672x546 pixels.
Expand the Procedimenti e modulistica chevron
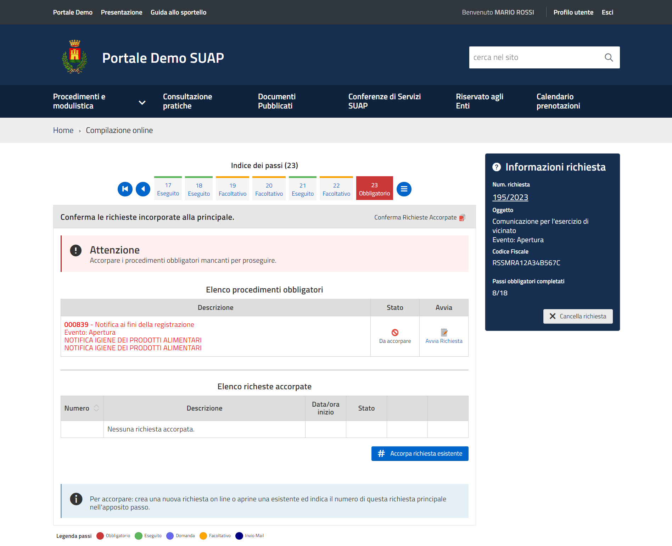(142, 102)
